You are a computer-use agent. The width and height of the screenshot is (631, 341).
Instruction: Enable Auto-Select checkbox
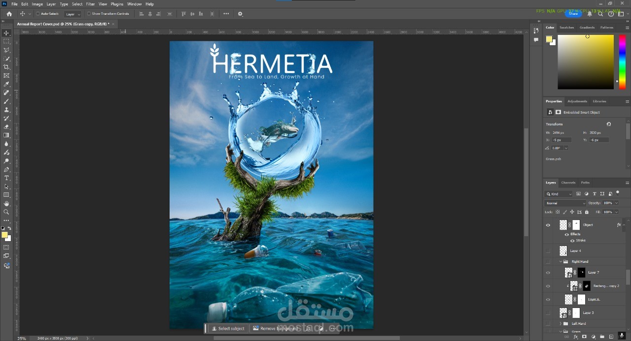(x=38, y=14)
